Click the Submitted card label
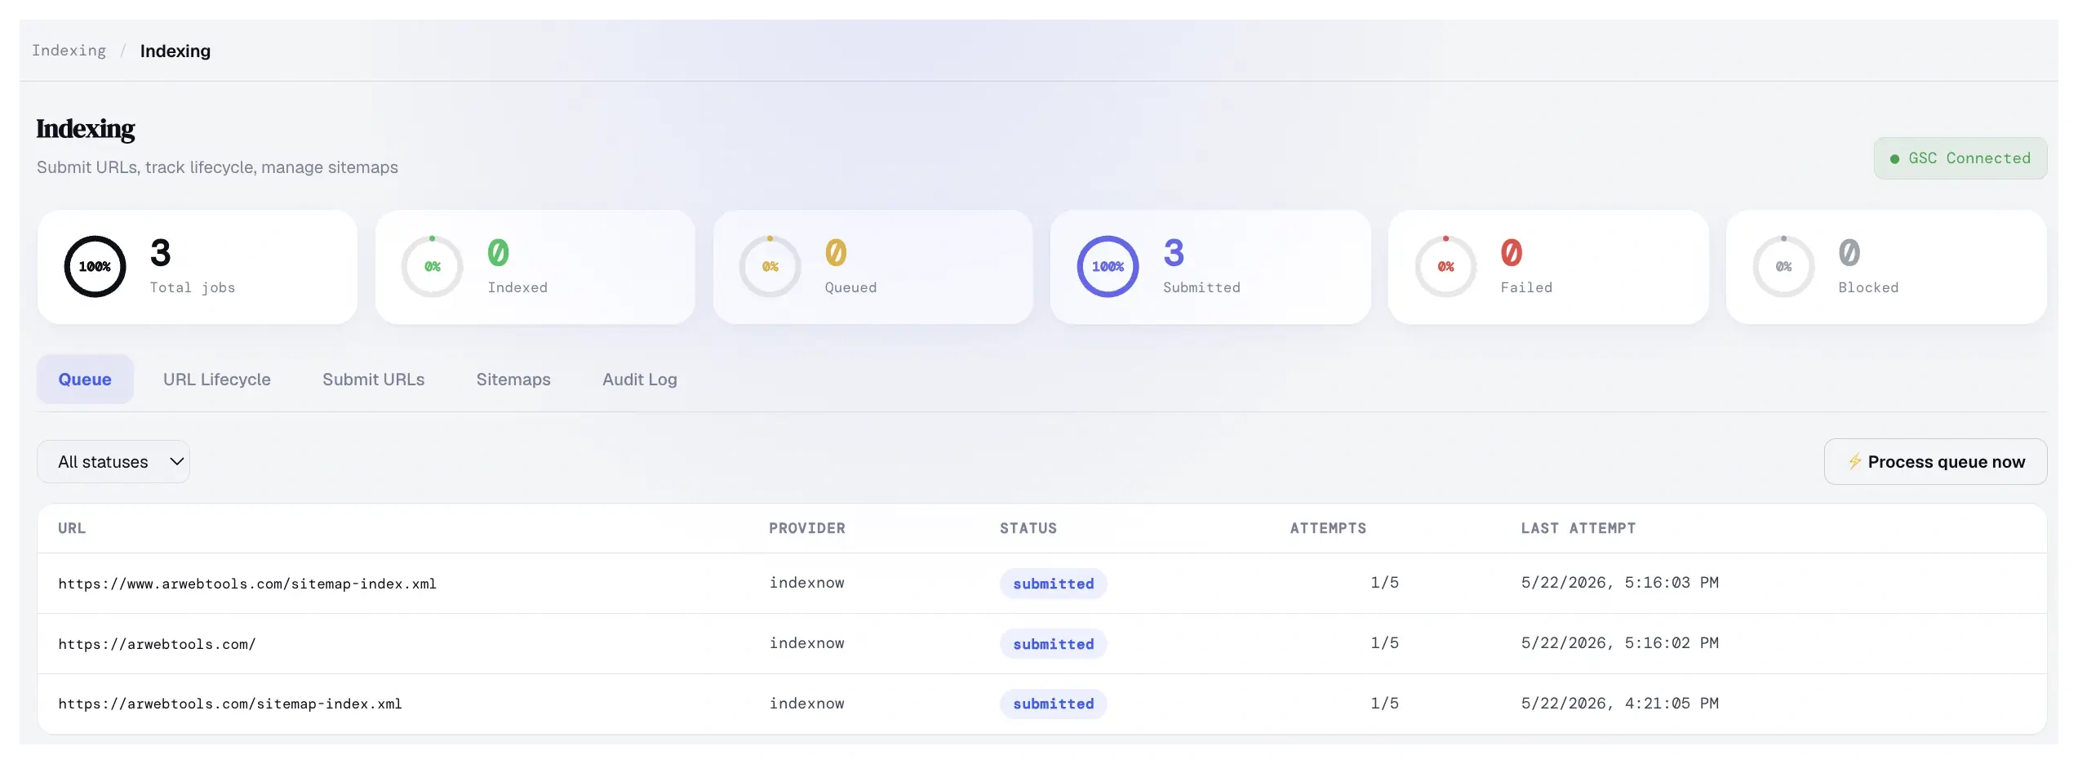 point(1201,287)
